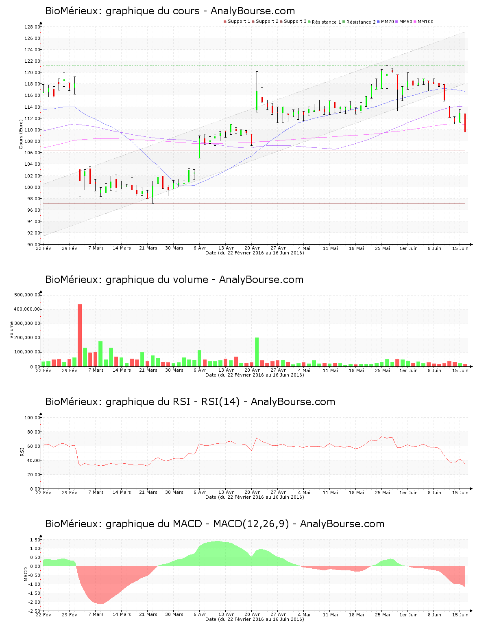
Task: Click the 90.00 value on price axis
Action: (34, 245)
